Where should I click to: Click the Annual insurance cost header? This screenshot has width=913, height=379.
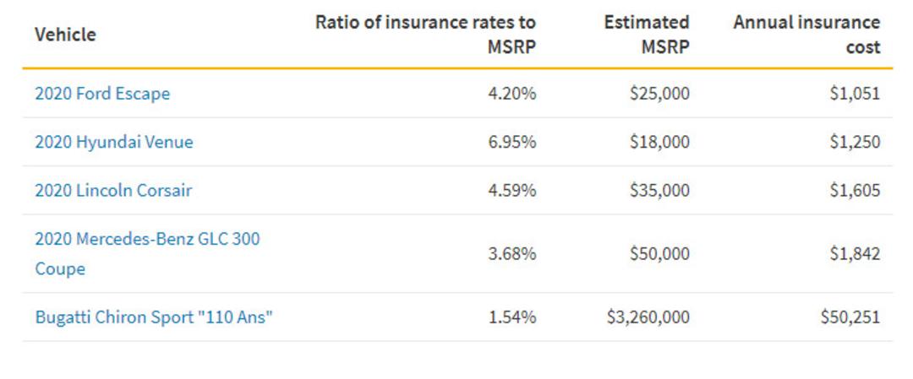pyautogui.click(x=807, y=35)
